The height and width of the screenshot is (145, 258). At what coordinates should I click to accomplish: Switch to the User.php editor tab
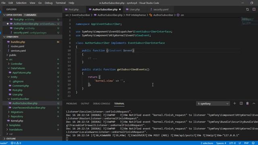[x=135, y=10]
